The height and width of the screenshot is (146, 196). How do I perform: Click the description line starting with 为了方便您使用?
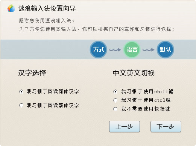pyautogui.click(x=97, y=29)
